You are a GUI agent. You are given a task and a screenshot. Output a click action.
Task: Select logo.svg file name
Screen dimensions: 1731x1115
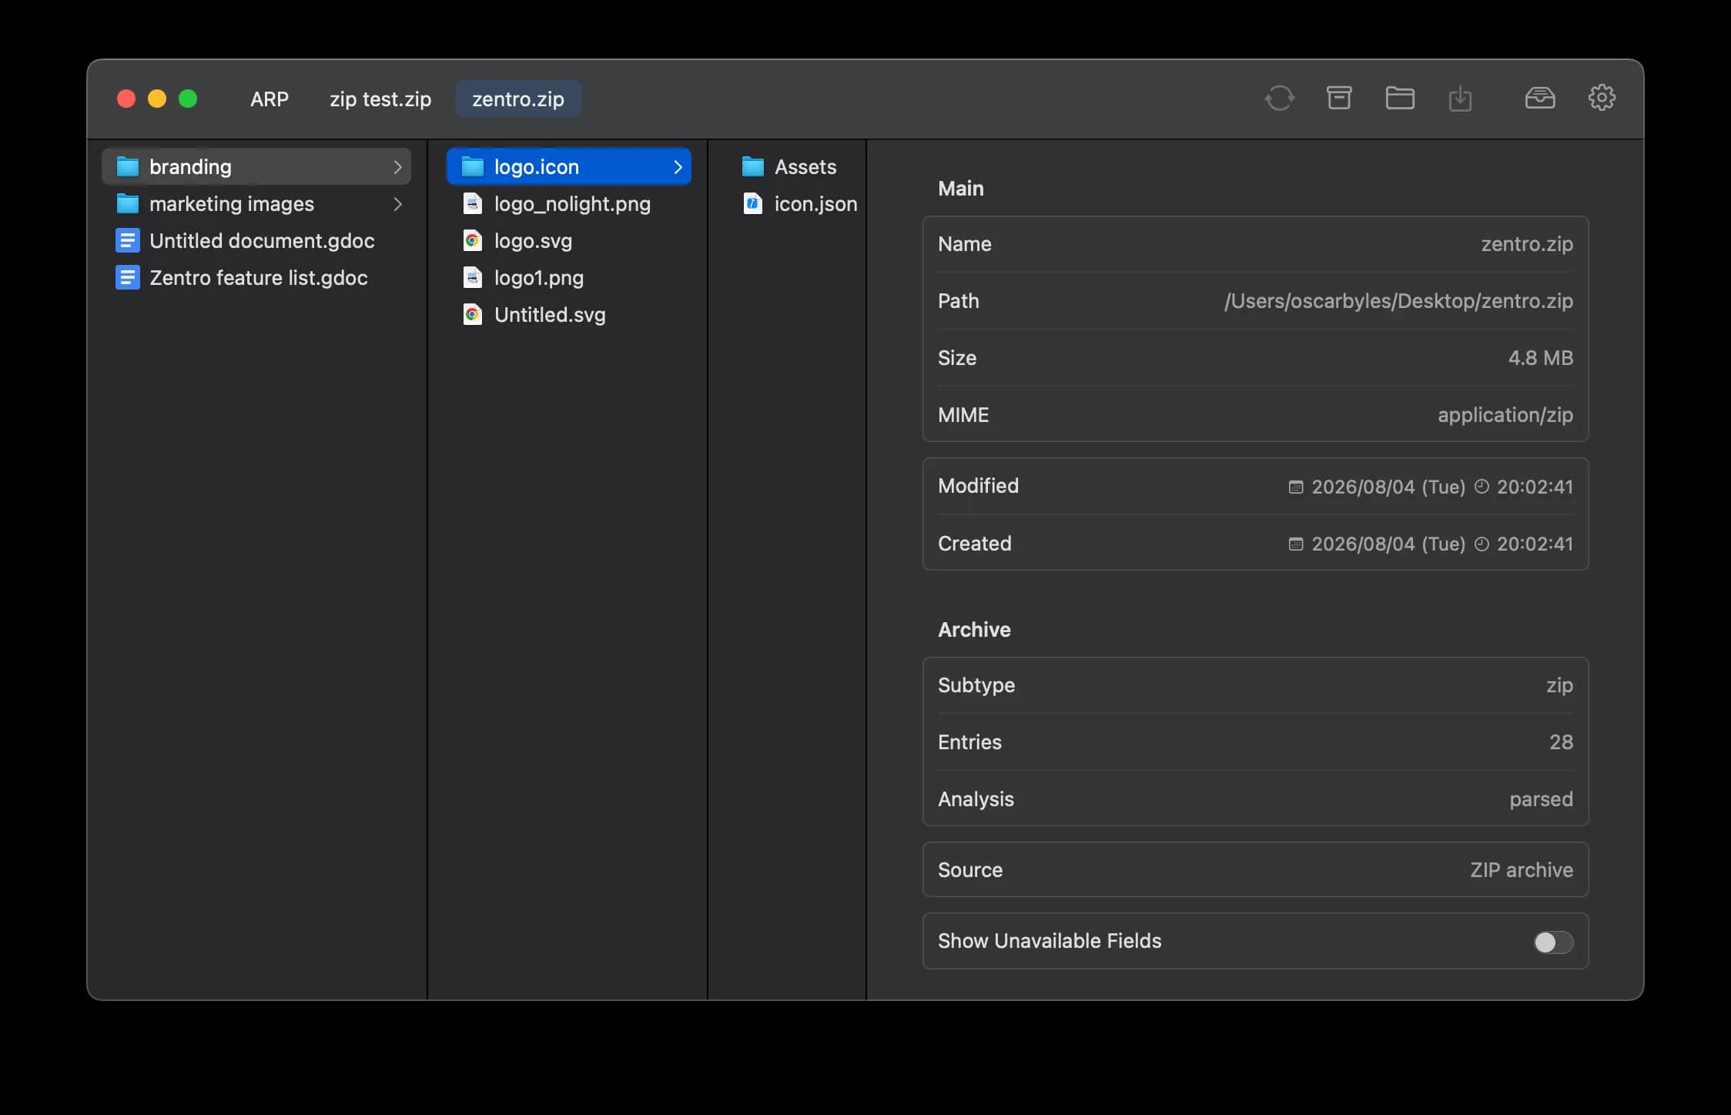533,240
